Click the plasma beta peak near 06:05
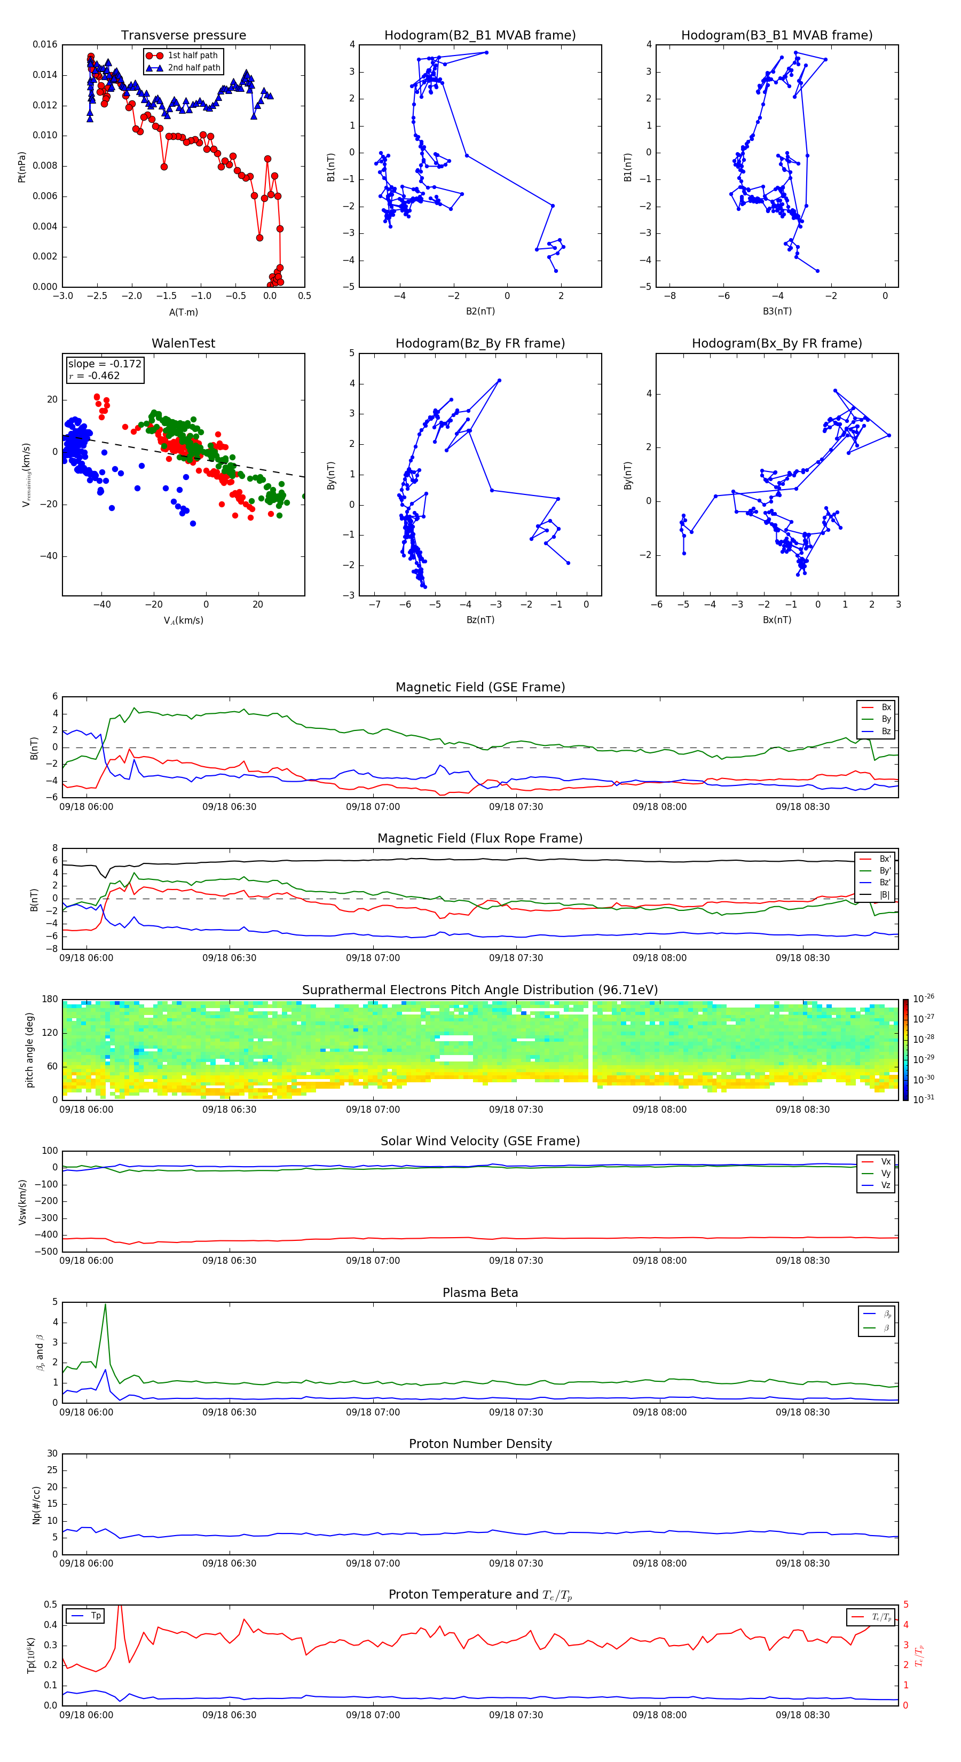 click(105, 1305)
